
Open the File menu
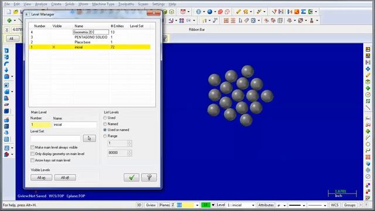point(7,4)
